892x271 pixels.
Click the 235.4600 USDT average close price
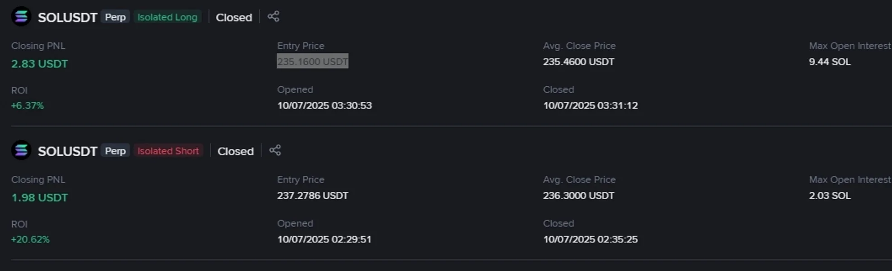[578, 62]
